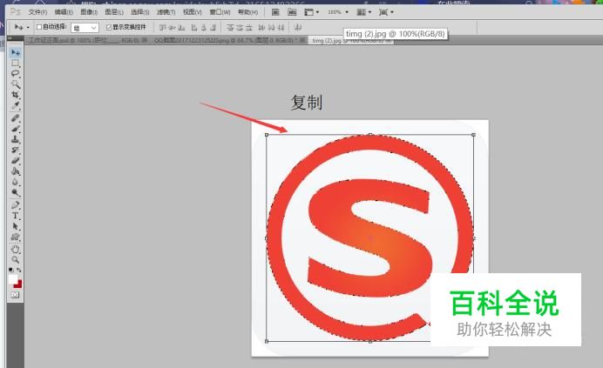Select the Eraser tool
The width and height of the screenshot is (603, 368).
(16, 161)
